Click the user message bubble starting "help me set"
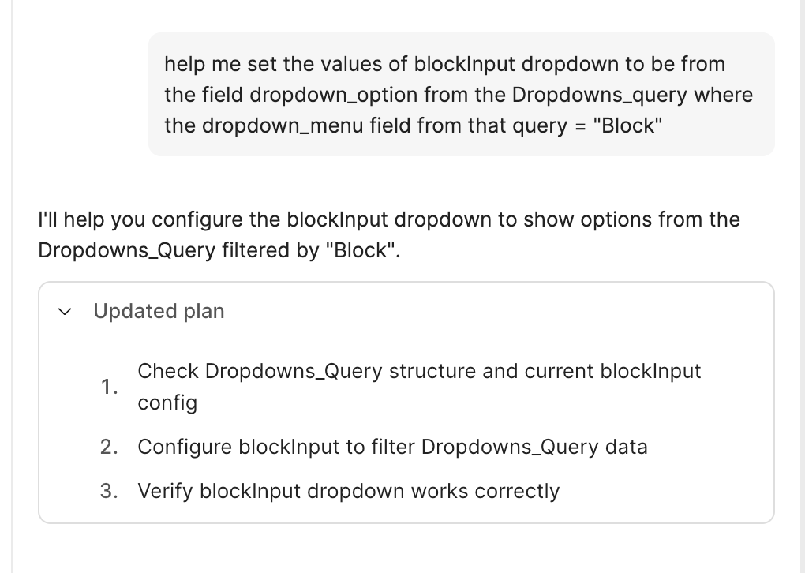 coord(461,95)
